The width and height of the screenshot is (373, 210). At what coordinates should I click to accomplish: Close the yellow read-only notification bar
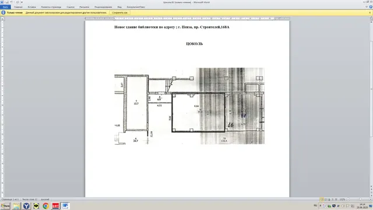pos(370,13)
